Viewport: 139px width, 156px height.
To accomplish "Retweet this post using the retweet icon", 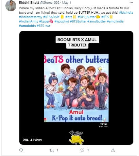I will coord(52,150).
